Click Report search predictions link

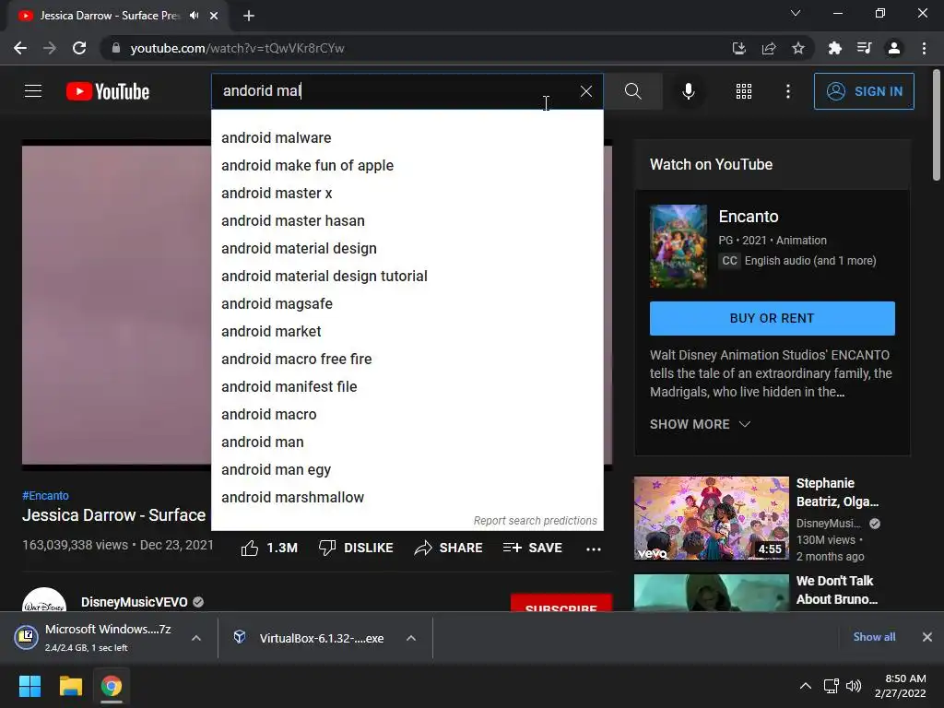(x=536, y=521)
